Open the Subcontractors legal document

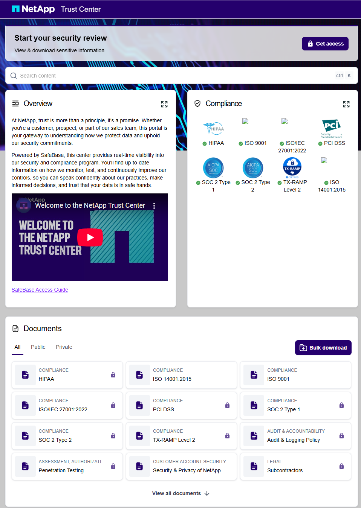click(295, 466)
